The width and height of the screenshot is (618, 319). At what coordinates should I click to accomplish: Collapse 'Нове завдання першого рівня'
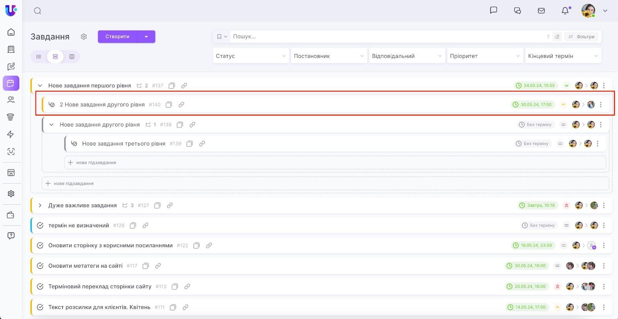pos(40,86)
